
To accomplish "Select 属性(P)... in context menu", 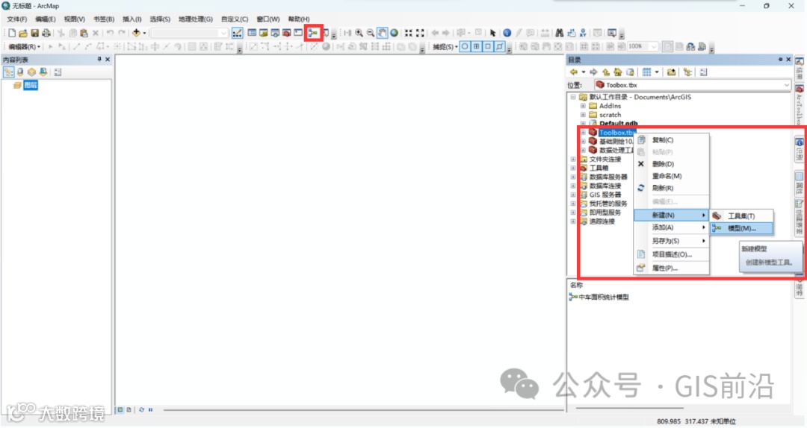I will click(665, 268).
